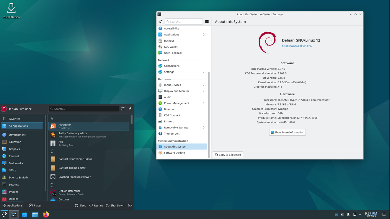The width and height of the screenshot is (390, 219).
Task: Switch to the Applications tab in launcher
Action: pos(12,205)
